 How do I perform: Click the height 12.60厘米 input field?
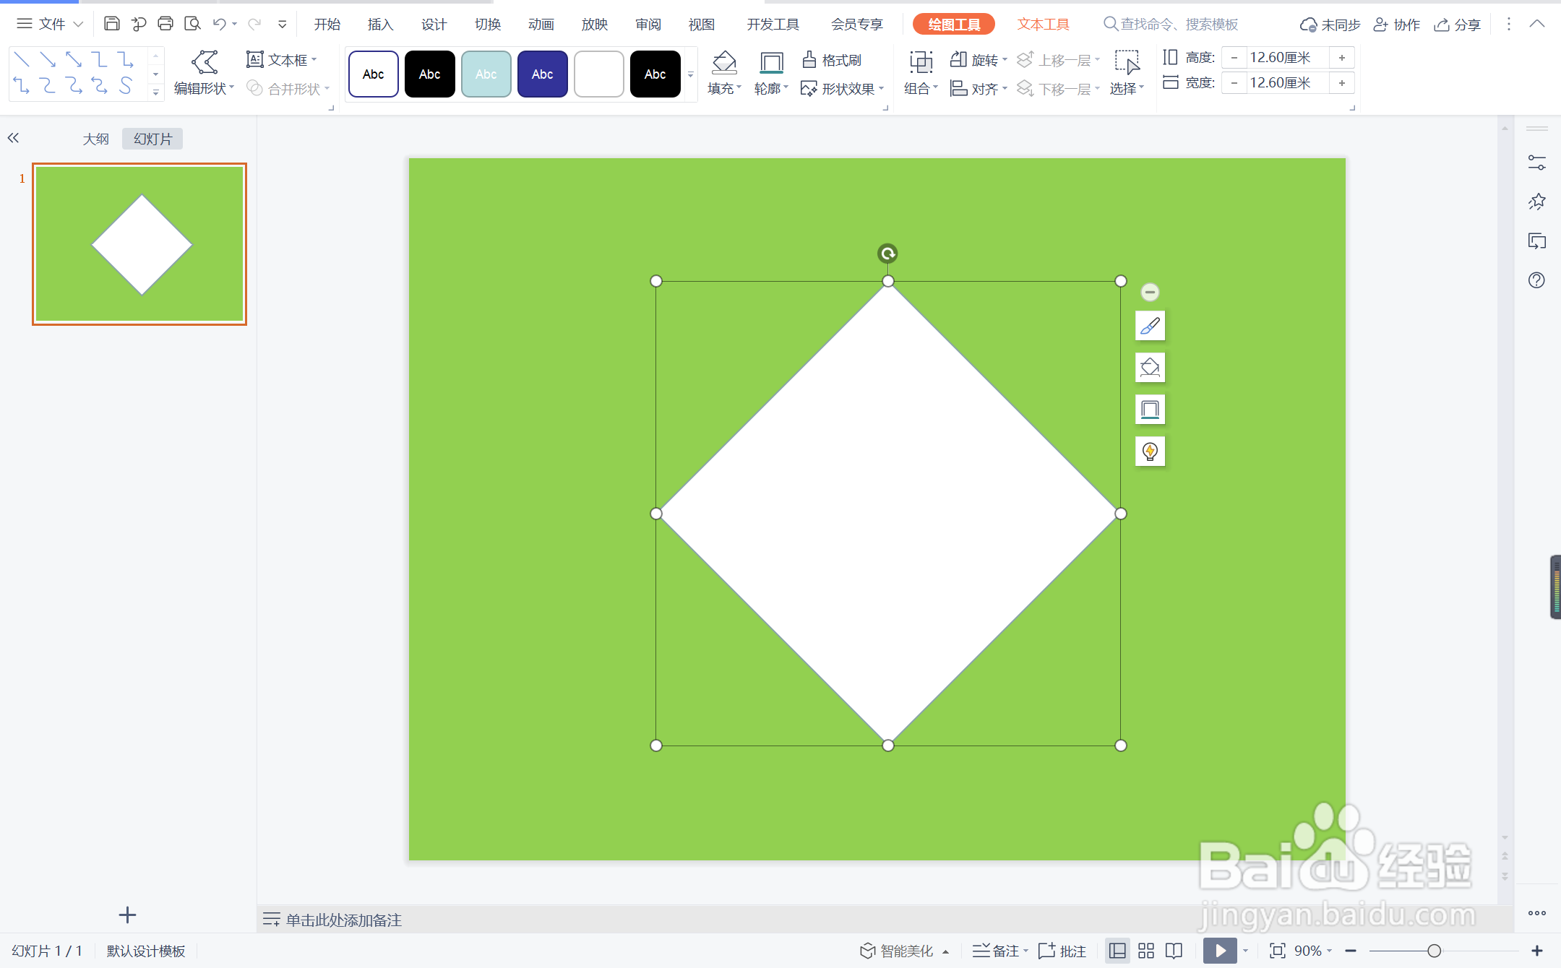point(1289,57)
